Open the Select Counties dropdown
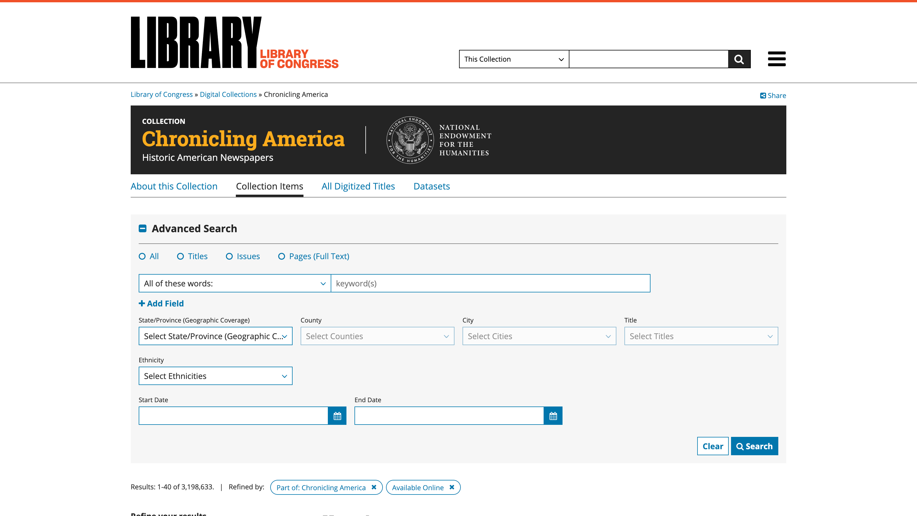Screen dimensions: 917x516 (x=377, y=336)
